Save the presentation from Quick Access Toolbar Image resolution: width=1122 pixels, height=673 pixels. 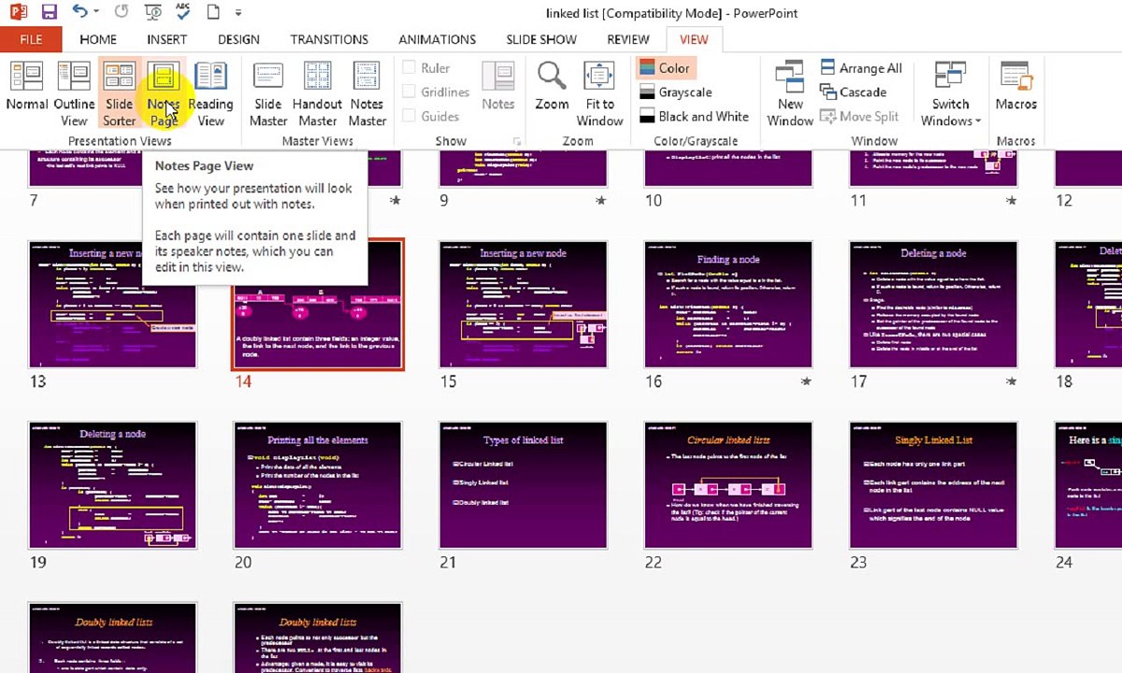coord(49,13)
